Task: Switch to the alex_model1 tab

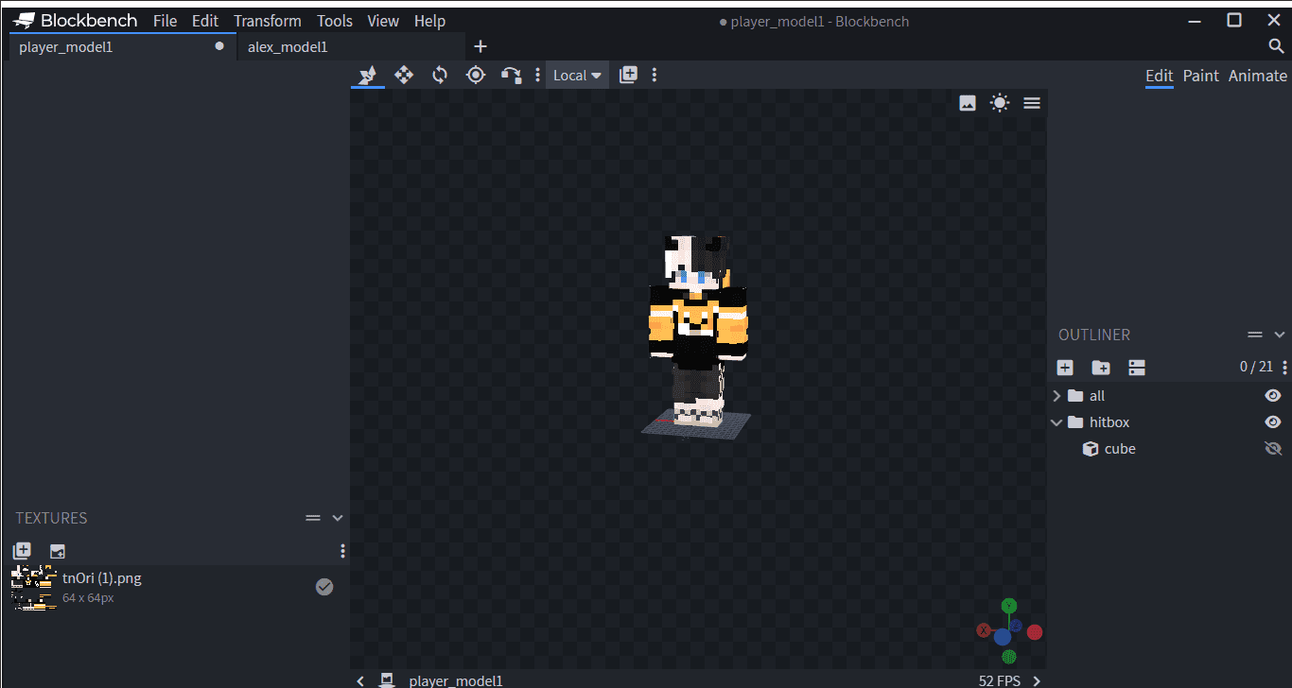Action: click(x=288, y=46)
